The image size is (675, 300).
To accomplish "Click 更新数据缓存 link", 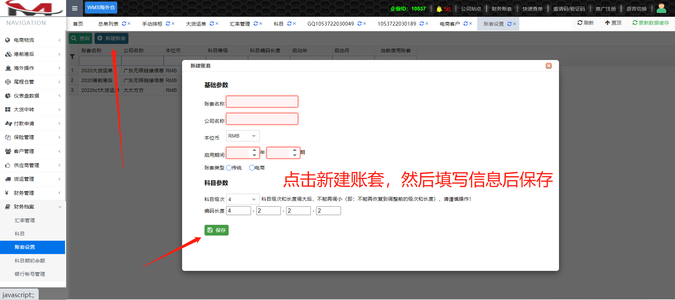I will 651,23.
